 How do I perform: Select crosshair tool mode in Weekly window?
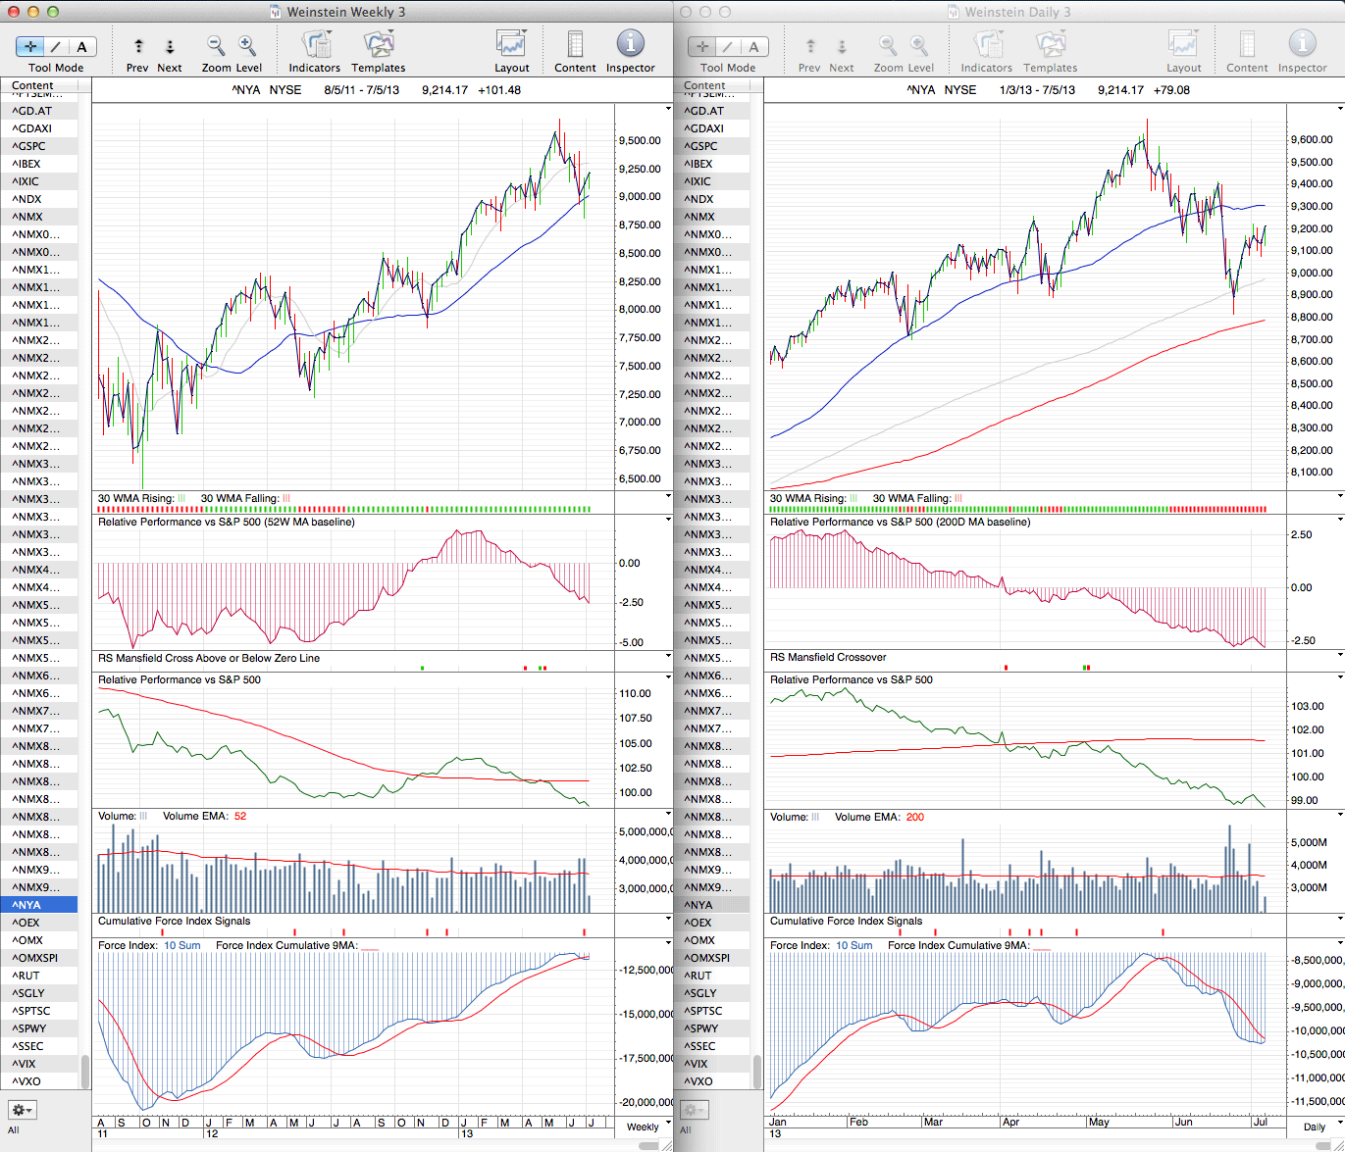point(30,46)
